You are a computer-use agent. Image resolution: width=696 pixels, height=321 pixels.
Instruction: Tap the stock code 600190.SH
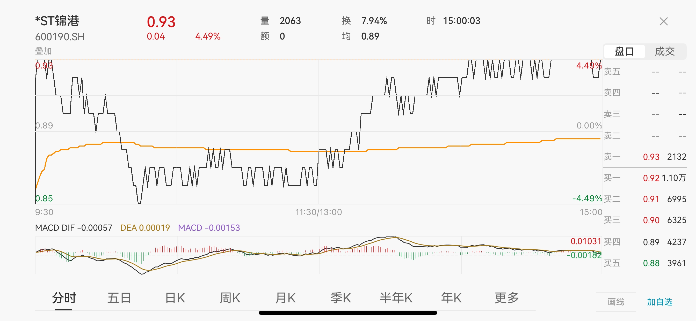(x=60, y=37)
